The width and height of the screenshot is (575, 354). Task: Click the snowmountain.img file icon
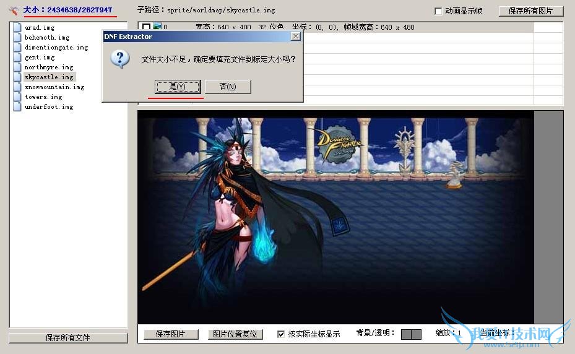tap(17, 87)
